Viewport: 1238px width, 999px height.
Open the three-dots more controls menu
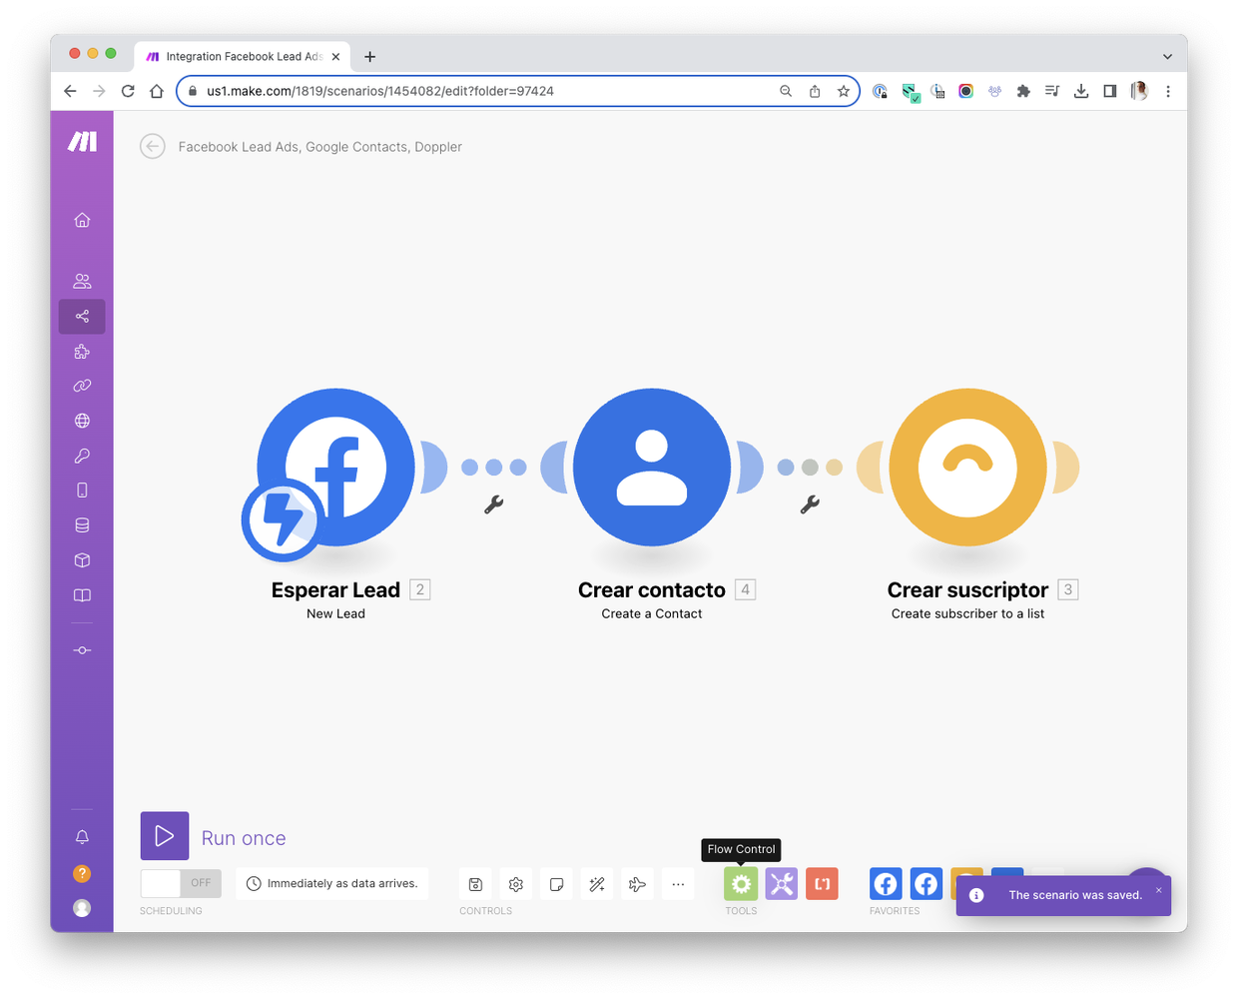678,884
